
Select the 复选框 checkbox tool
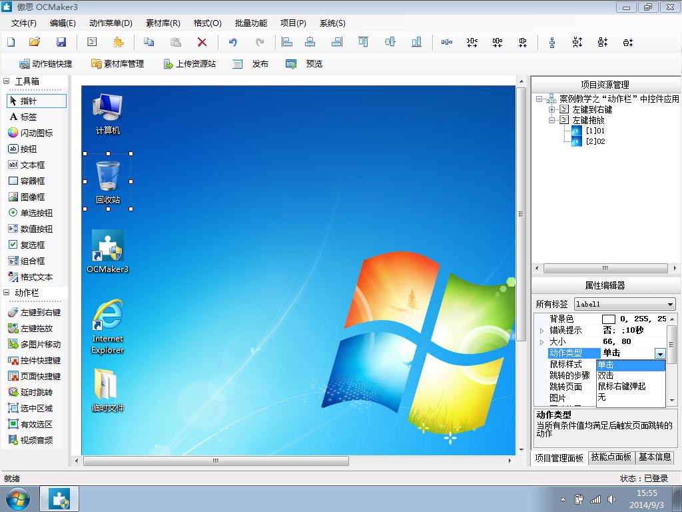27,245
